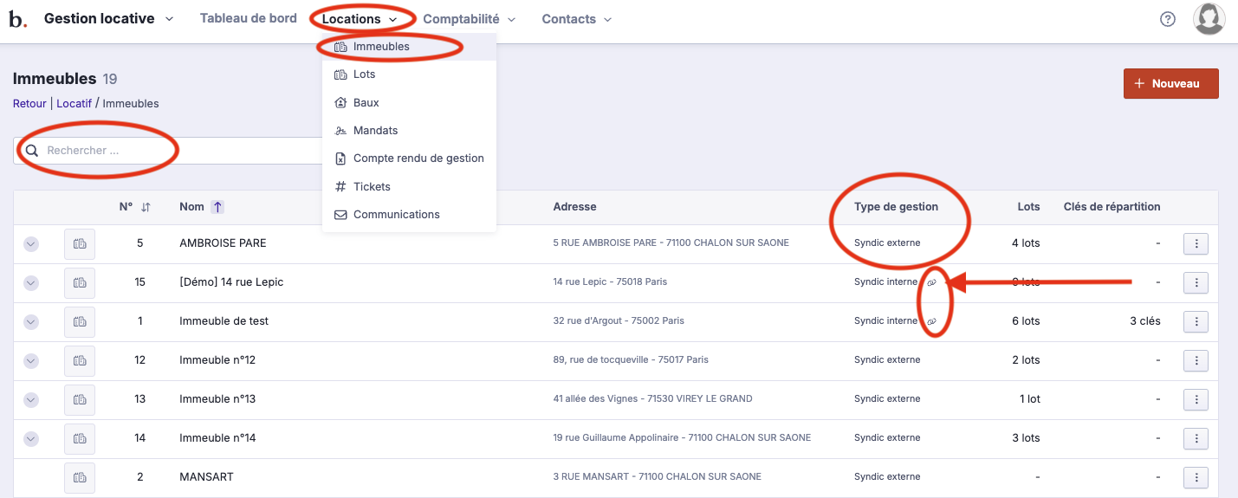Viewport: 1238px width, 498px height.
Task: Open three-dot menu for Immeuble n°12
Action: 1196,360
